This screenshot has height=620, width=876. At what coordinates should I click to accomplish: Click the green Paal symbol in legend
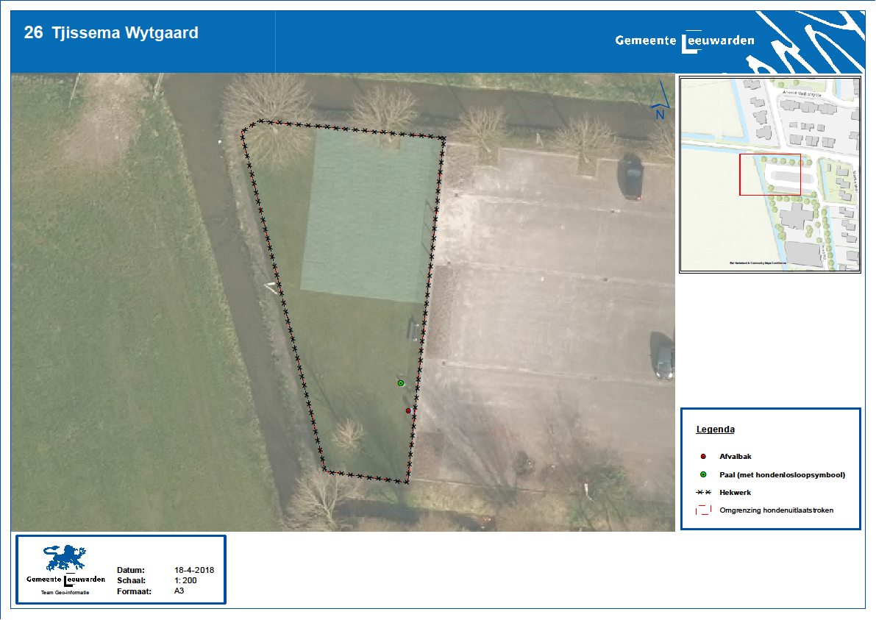[703, 474]
